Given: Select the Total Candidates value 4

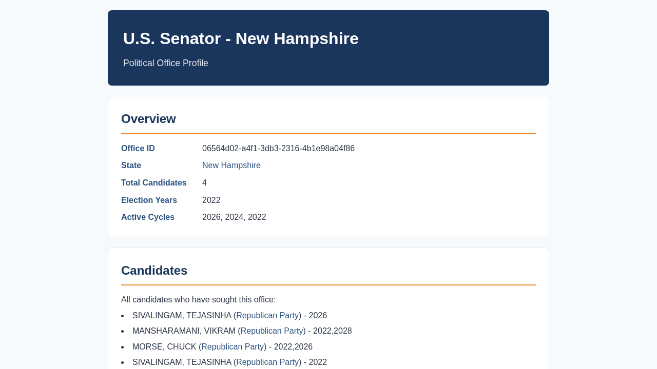Looking at the screenshot, I should click(x=204, y=183).
